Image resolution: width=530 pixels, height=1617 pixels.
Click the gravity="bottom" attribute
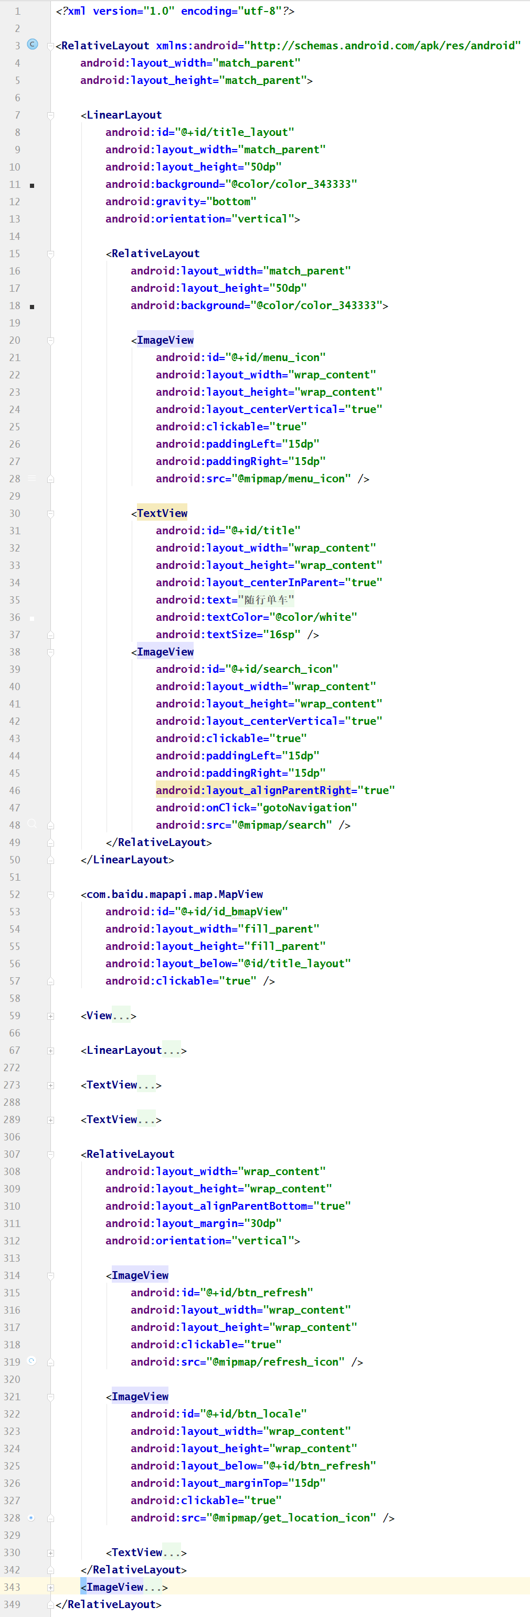(x=181, y=201)
